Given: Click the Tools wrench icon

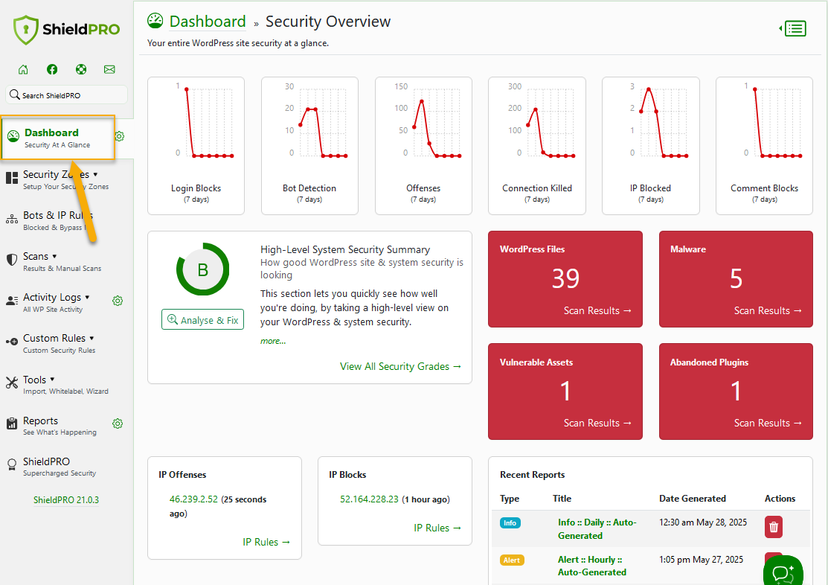Looking at the screenshot, I should coord(12,383).
